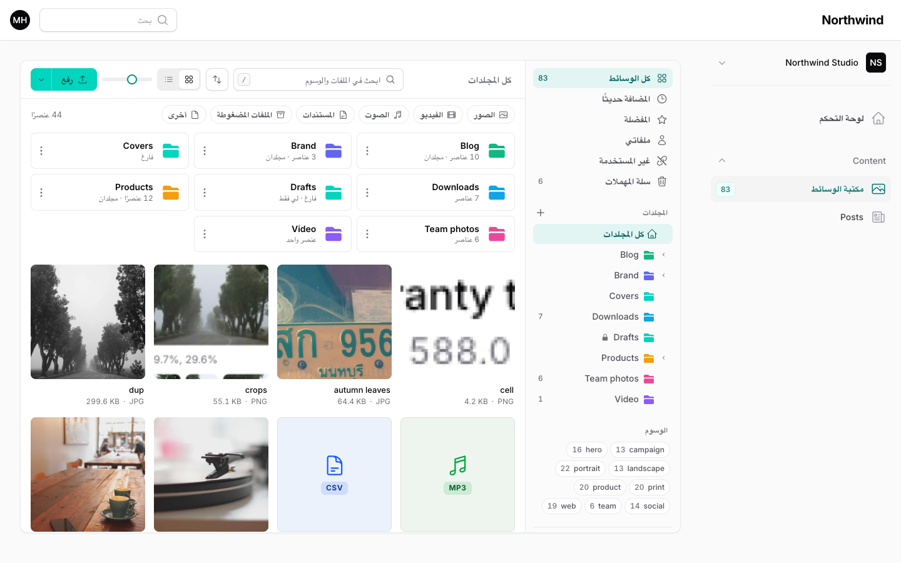Expand the Brand folder in tree
Screen dimensions: 901x563
pos(664,275)
